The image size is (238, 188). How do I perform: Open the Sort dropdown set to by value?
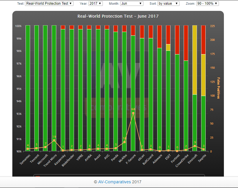(168, 4)
